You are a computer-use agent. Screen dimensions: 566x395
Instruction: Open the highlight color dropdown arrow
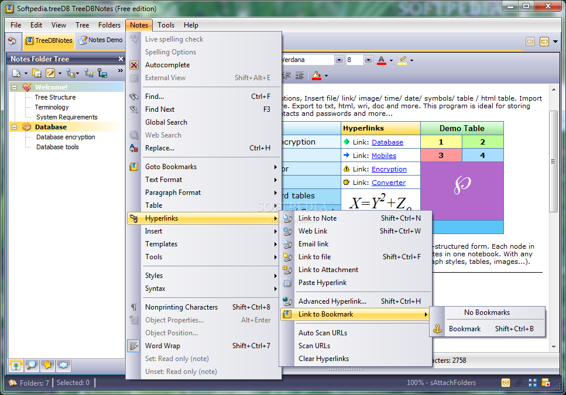coord(412,61)
